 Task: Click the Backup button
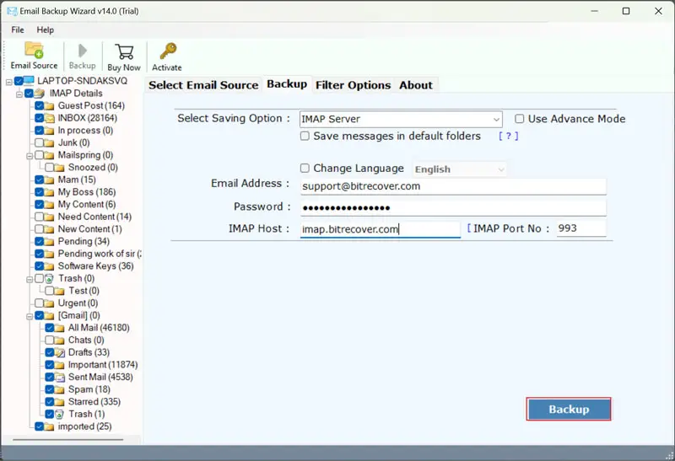(569, 410)
